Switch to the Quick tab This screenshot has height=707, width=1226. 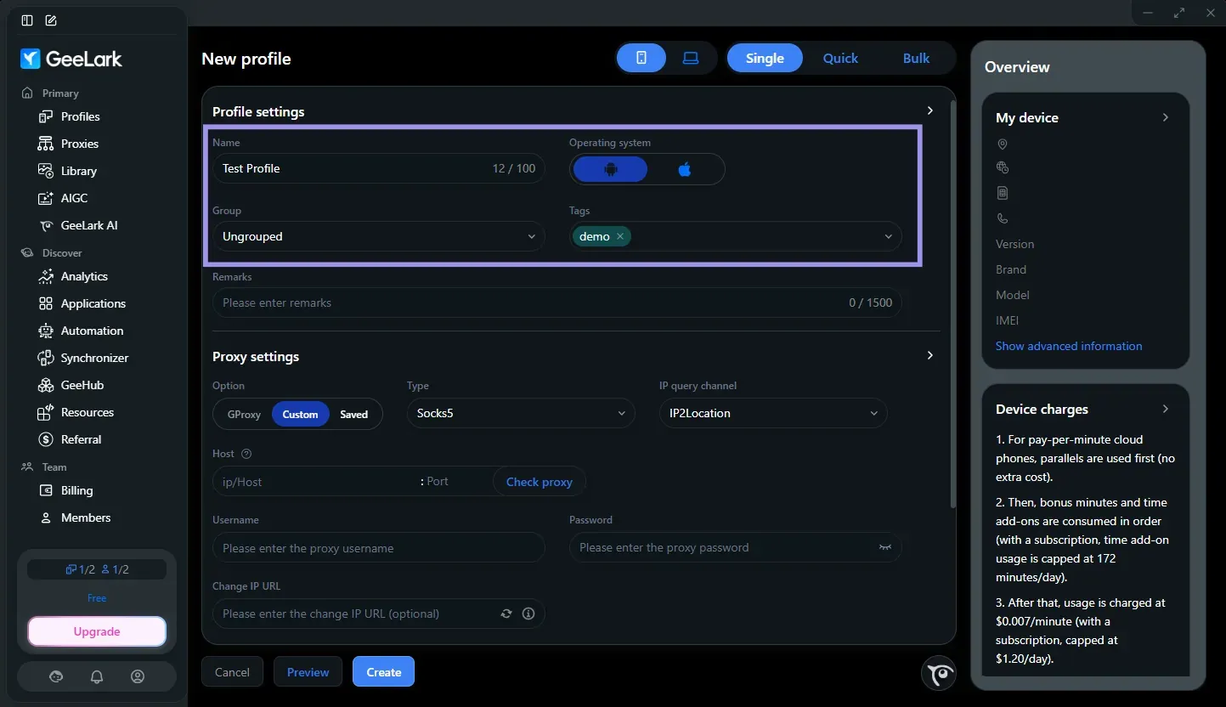coord(840,58)
